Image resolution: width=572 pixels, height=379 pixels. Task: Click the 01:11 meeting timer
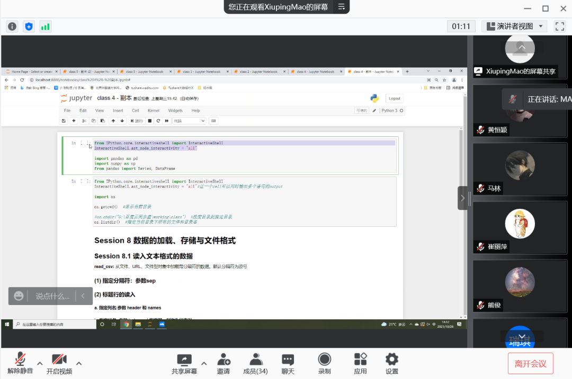[461, 26]
